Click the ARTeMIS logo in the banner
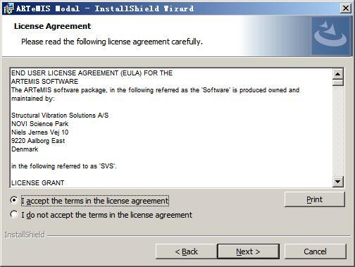 coord(331,36)
